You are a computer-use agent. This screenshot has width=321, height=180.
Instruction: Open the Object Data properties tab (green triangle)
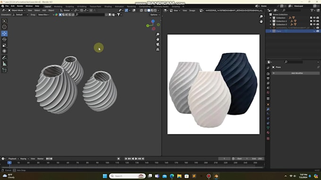coord(268,128)
